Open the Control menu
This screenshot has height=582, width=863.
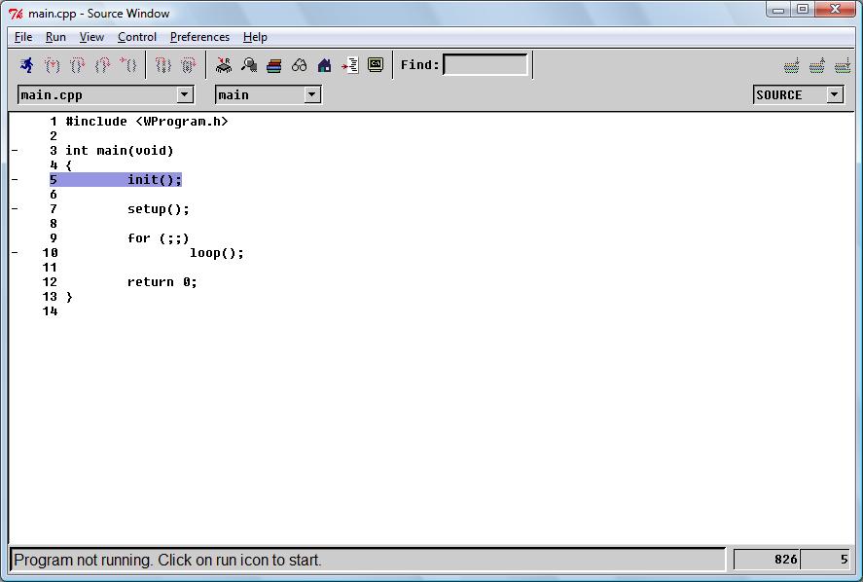click(137, 37)
